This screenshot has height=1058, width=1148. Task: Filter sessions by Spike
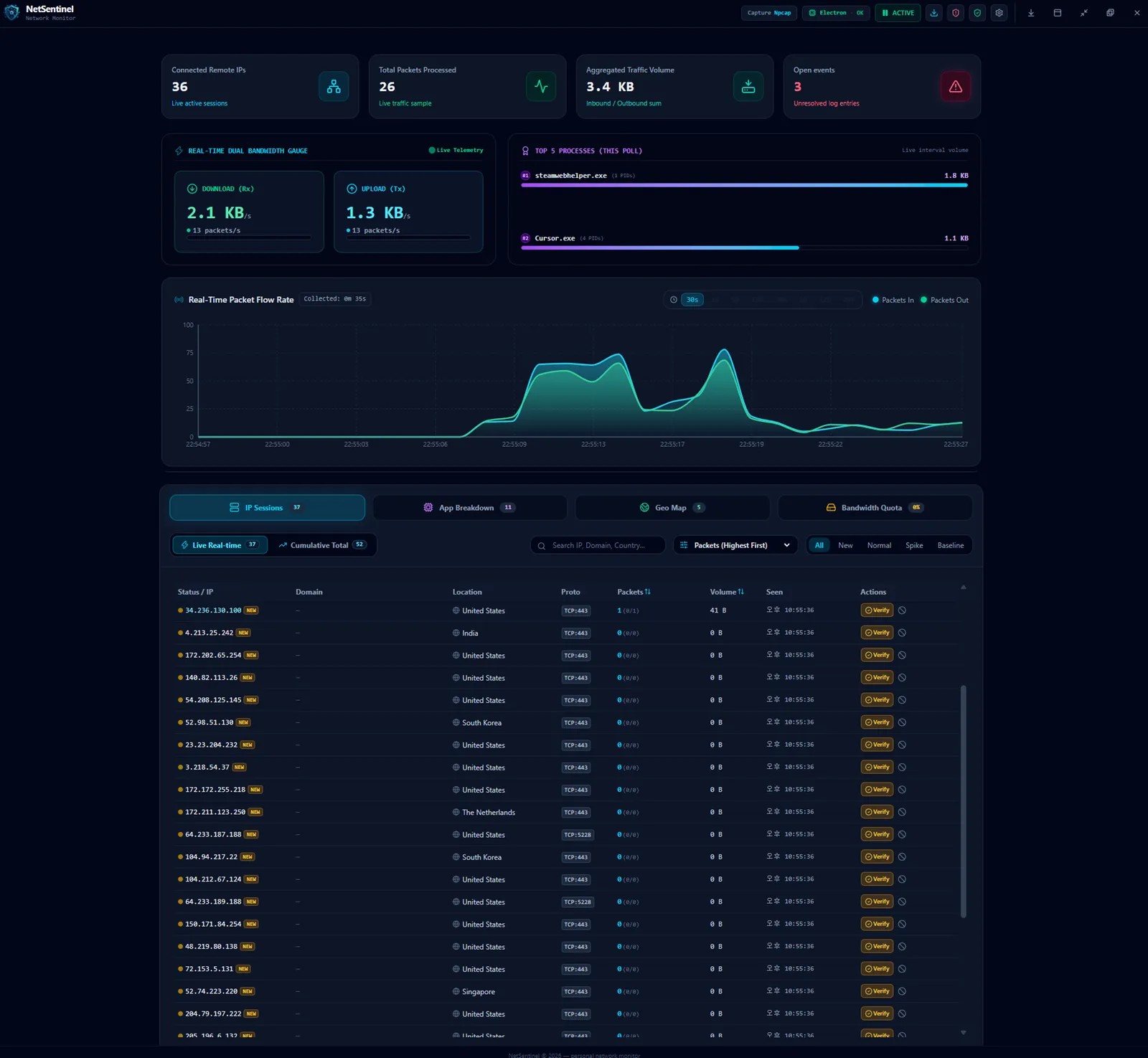coord(914,545)
